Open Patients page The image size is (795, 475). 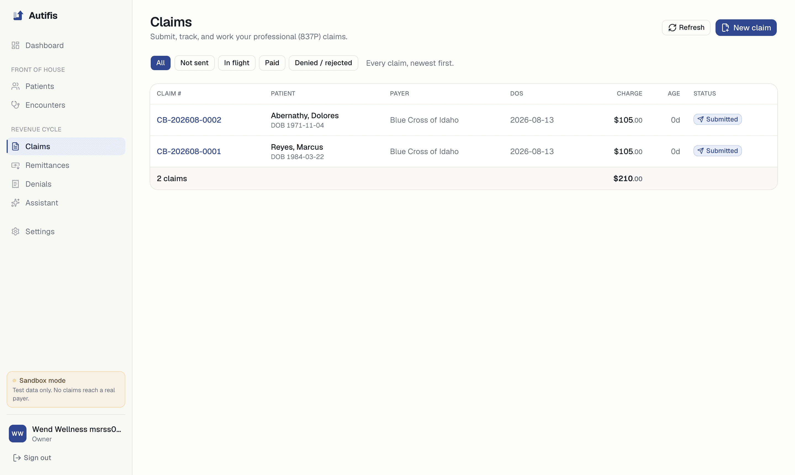66,86
